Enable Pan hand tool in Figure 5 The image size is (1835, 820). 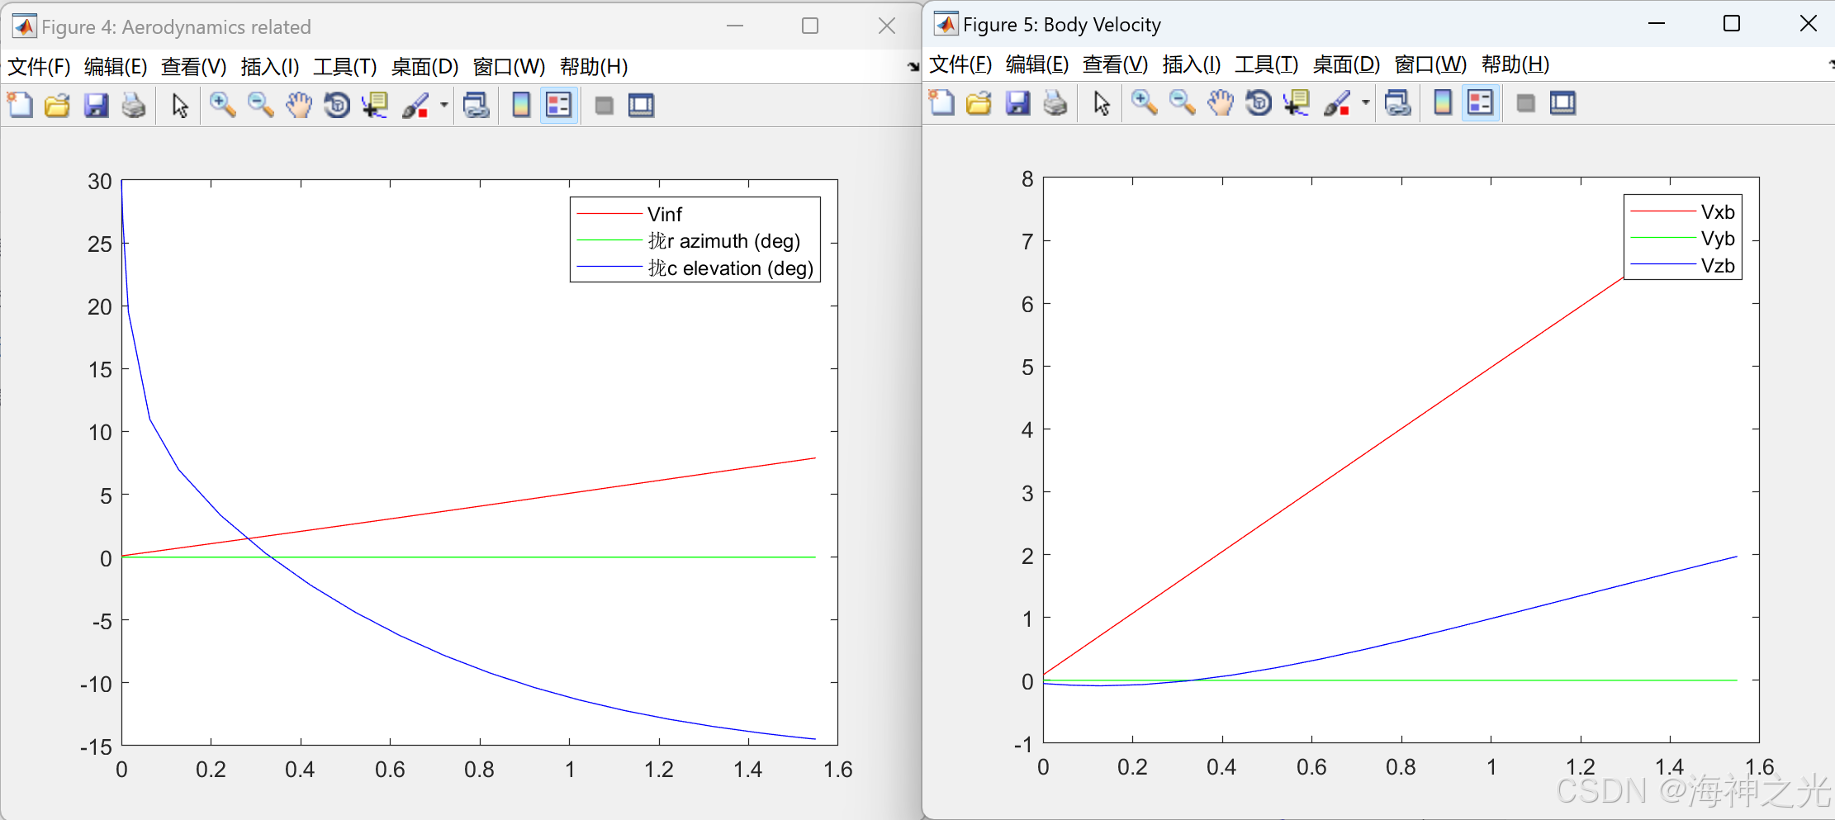pos(1221,102)
